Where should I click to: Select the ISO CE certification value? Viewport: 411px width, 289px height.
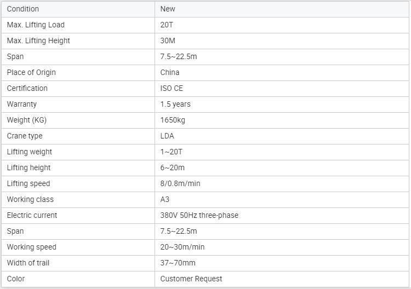point(172,89)
